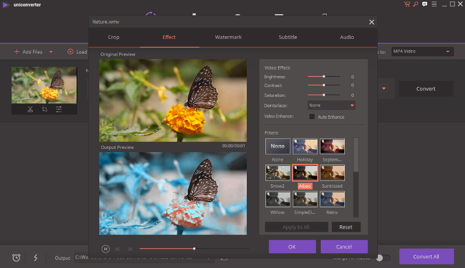Image resolution: width=465 pixels, height=268 pixels.
Task: Select the SimpleEl... filter
Action: pyautogui.click(x=305, y=199)
